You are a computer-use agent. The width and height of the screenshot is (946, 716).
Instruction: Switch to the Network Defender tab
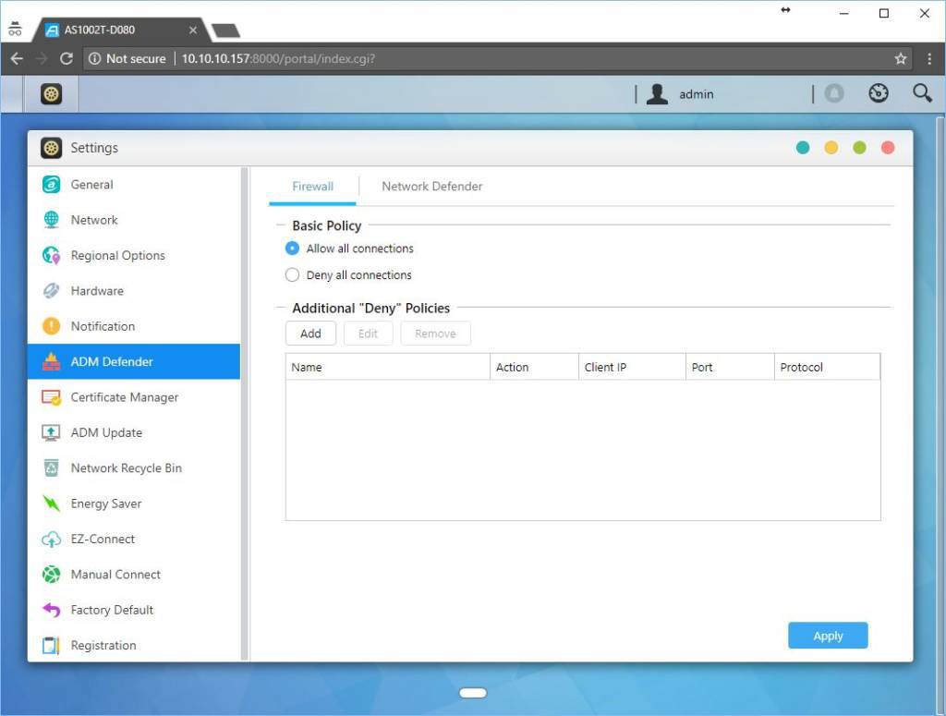pyautogui.click(x=432, y=187)
